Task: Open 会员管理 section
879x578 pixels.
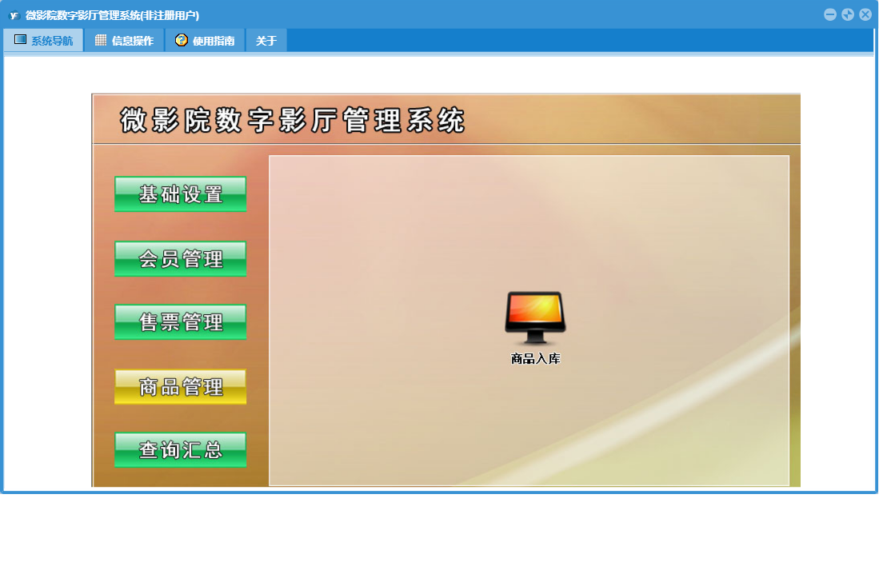Action: [x=181, y=258]
